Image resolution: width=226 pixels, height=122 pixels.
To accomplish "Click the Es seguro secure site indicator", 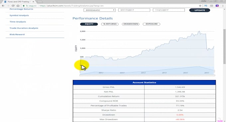I will (30, 6).
